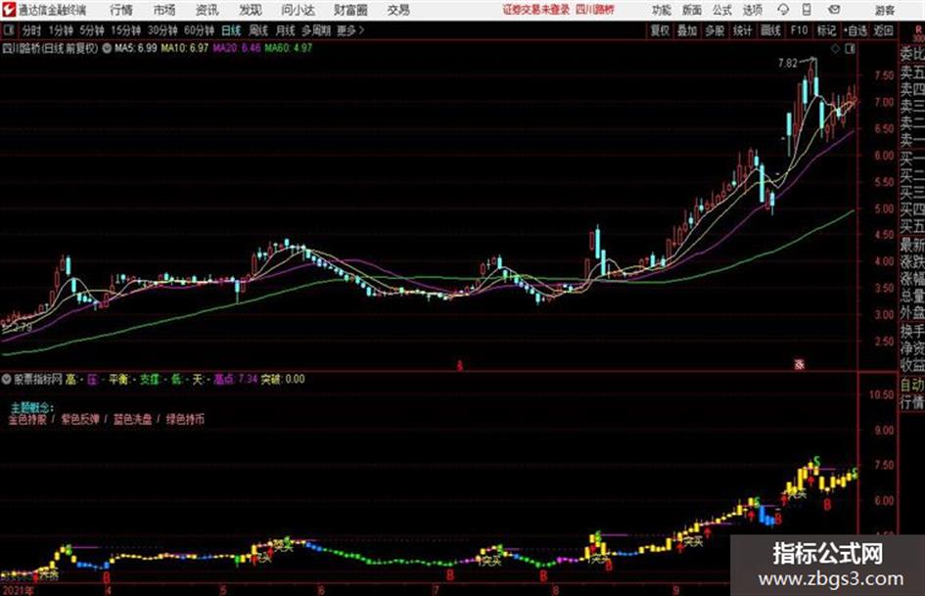Click the MA20 purple value label
This screenshot has width=925, height=596.
[x=237, y=48]
